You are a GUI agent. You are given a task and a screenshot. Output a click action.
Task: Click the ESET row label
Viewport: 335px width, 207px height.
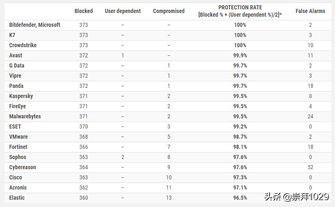pyautogui.click(x=15, y=126)
